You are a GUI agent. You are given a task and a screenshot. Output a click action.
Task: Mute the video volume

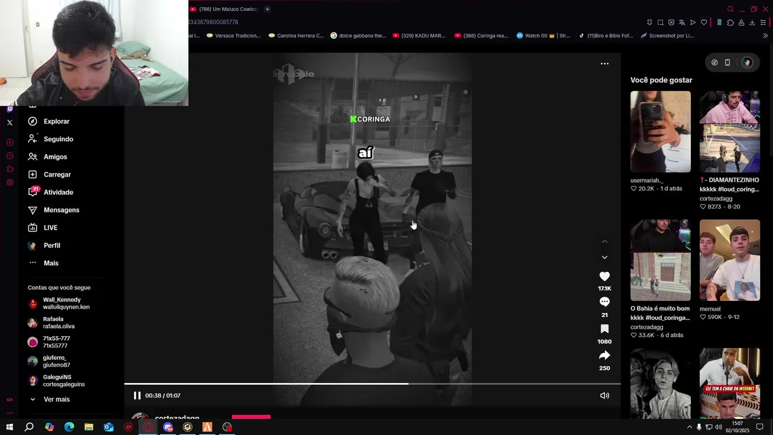click(605, 396)
